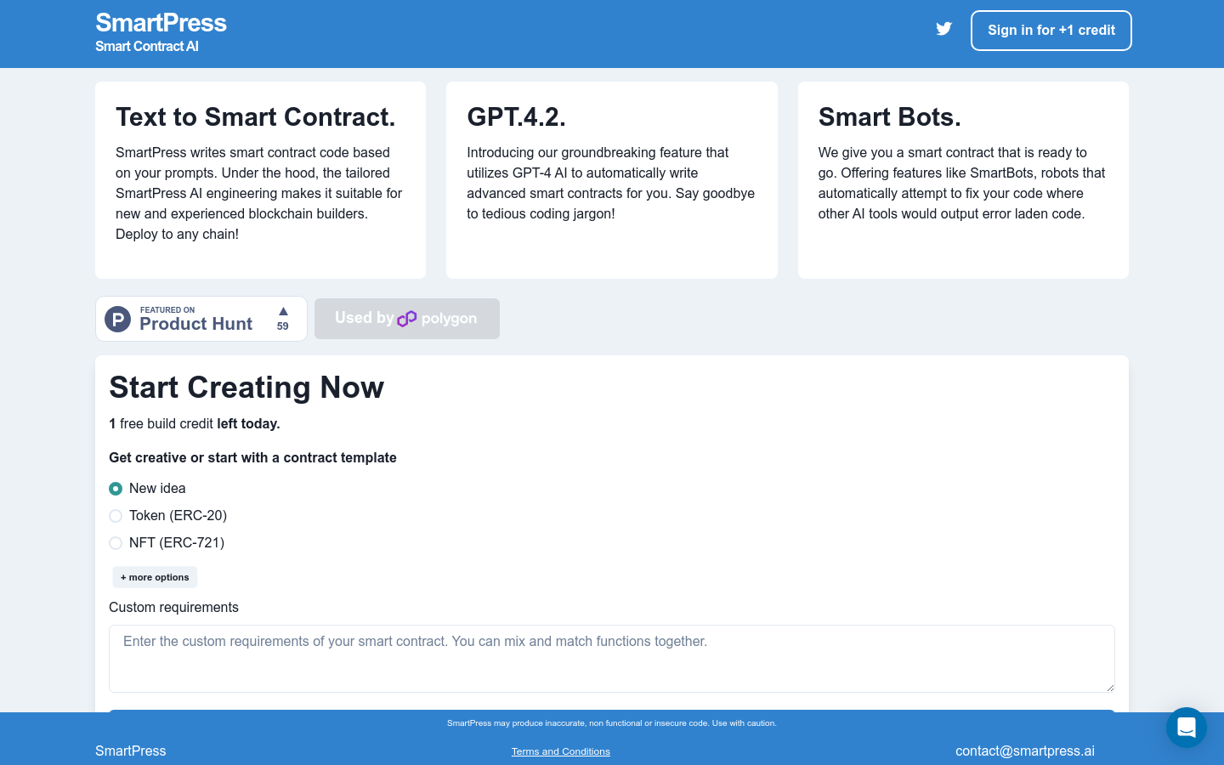Click the inaccurate code caution notice
This screenshot has height=765, width=1224.
(x=612, y=723)
